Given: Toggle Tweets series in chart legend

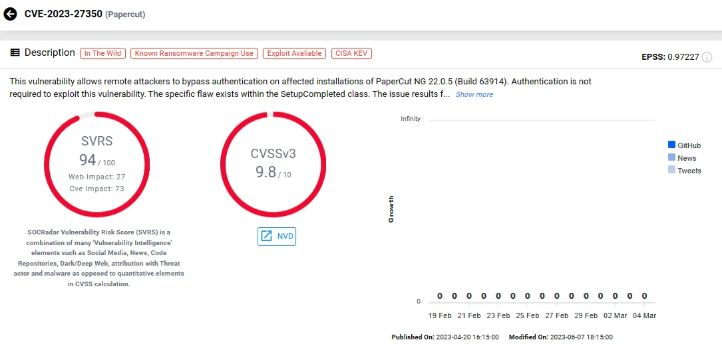Looking at the screenshot, I should coord(684,171).
